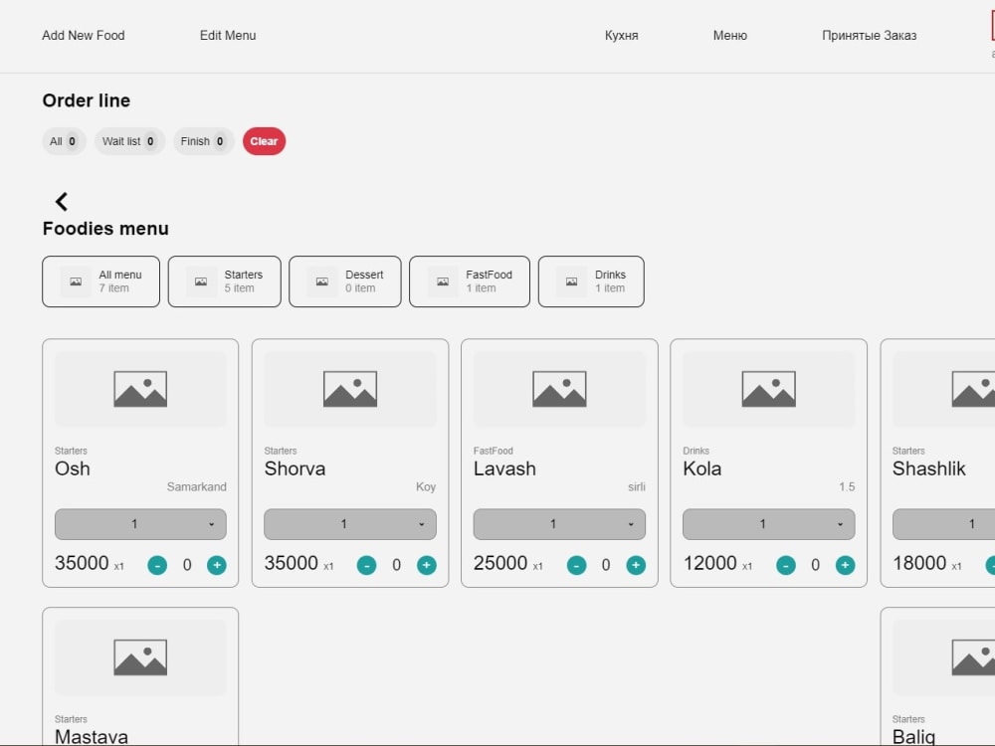The width and height of the screenshot is (995, 746).
Task: Open Add New Food page
Action: coord(84,36)
